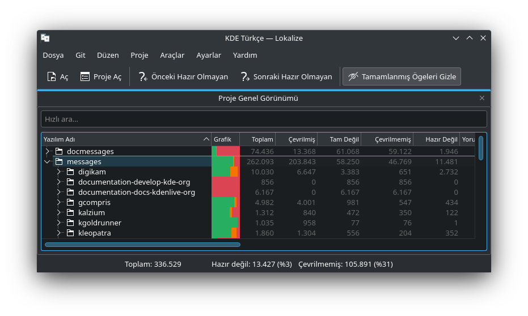The height and width of the screenshot is (316, 528).
Task: Click the horizontal scrollbar of the project list
Action: coord(142,245)
